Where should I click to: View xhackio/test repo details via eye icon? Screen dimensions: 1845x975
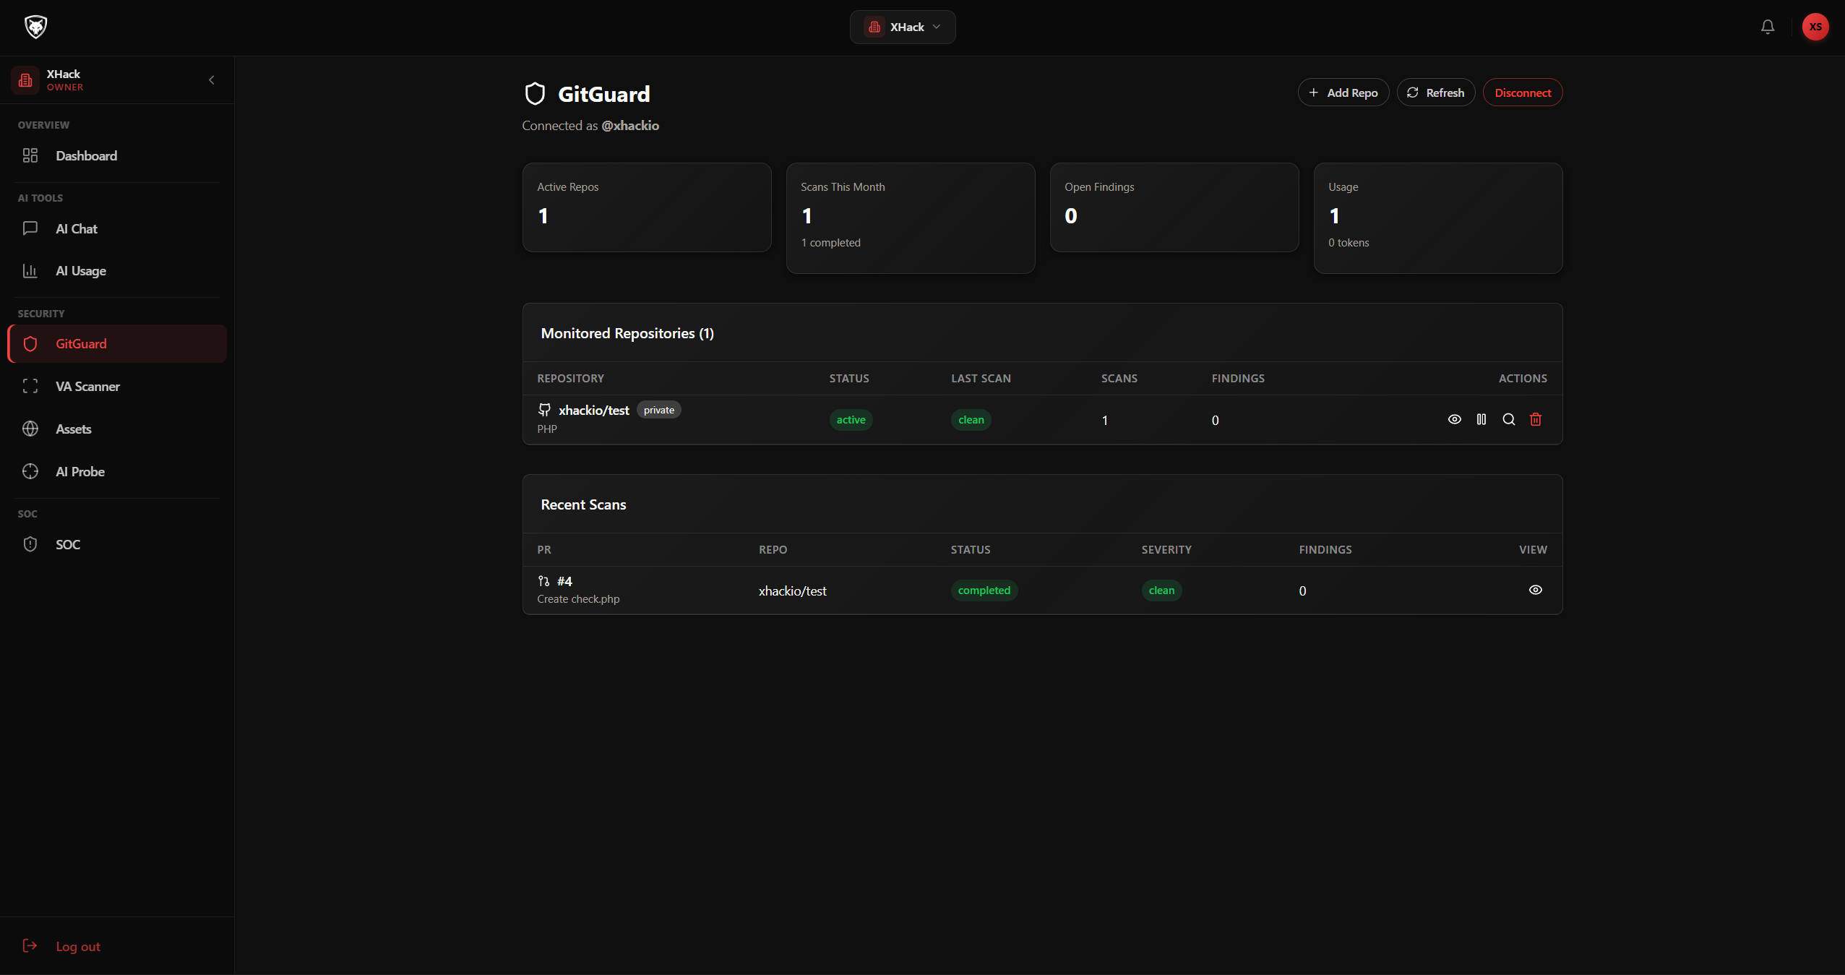1455,419
